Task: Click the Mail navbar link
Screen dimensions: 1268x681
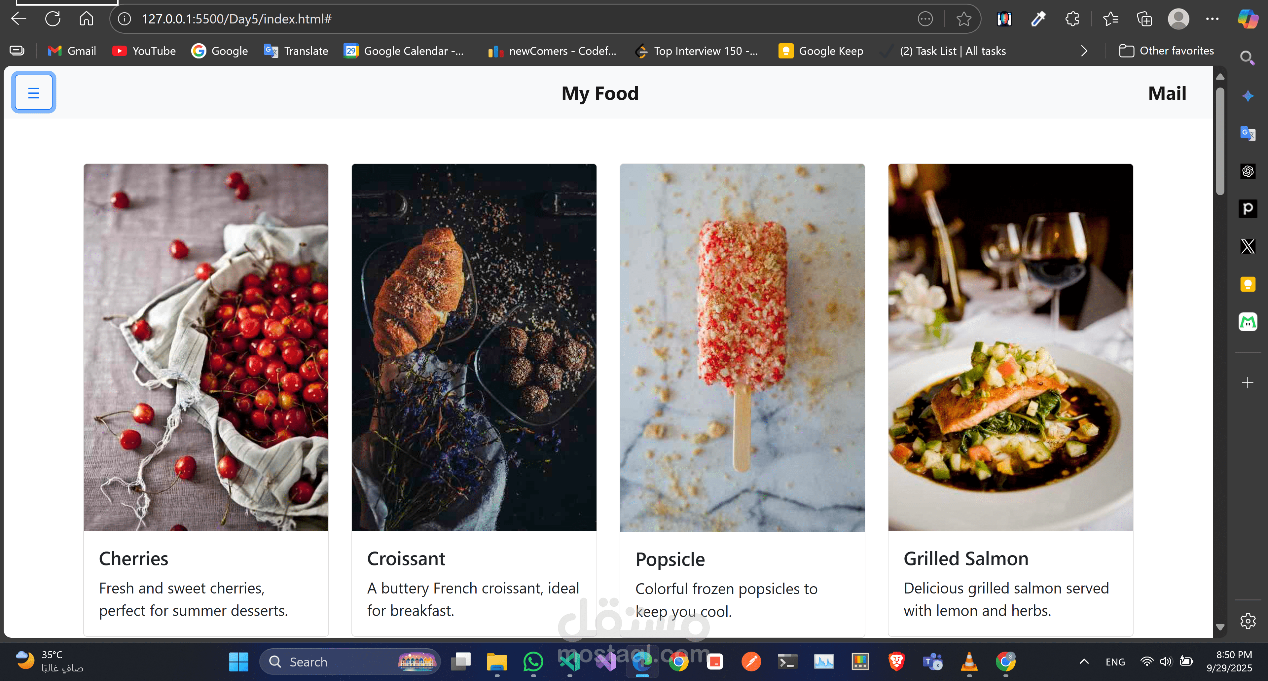Action: click(1167, 93)
